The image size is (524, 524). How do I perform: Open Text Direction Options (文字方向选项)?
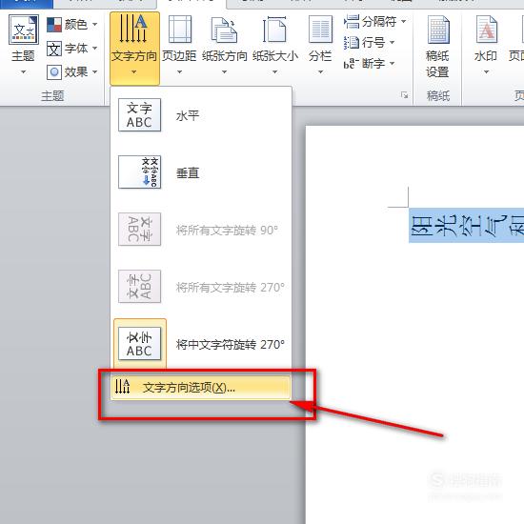201,388
